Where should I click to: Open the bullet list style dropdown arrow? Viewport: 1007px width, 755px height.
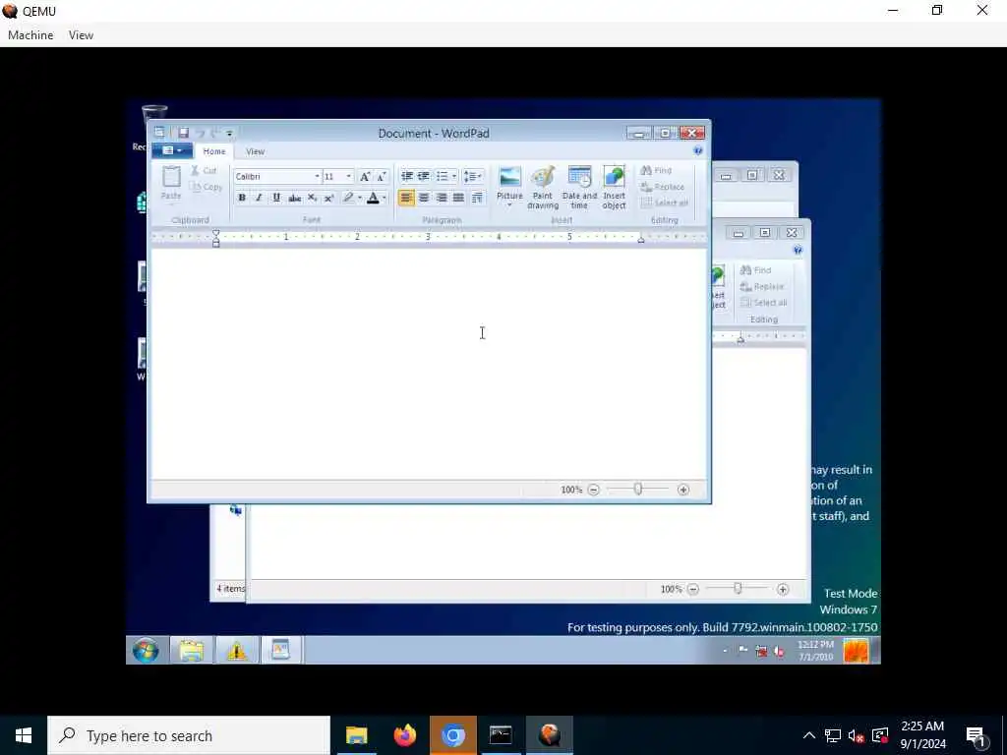(454, 176)
